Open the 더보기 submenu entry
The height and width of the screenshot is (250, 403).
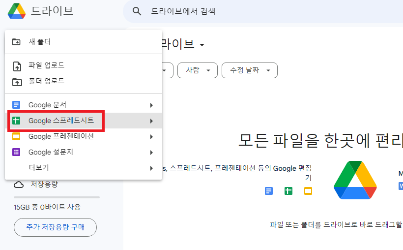coord(84,168)
